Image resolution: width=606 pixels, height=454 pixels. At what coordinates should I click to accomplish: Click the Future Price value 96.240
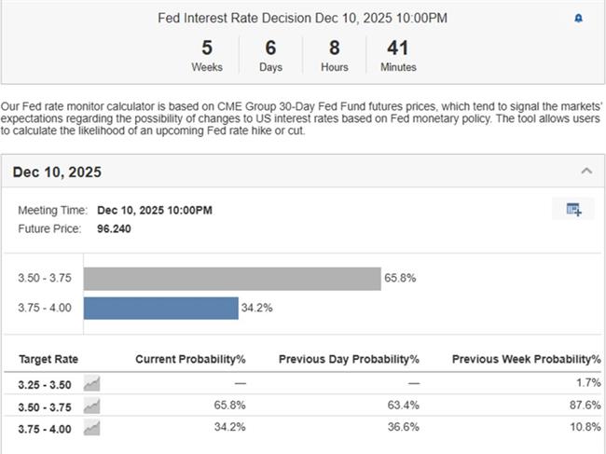[x=114, y=228]
